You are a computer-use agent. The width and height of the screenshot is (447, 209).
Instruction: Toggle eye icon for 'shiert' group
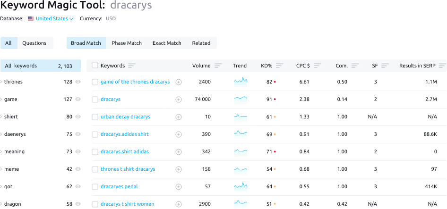(x=78, y=117)
